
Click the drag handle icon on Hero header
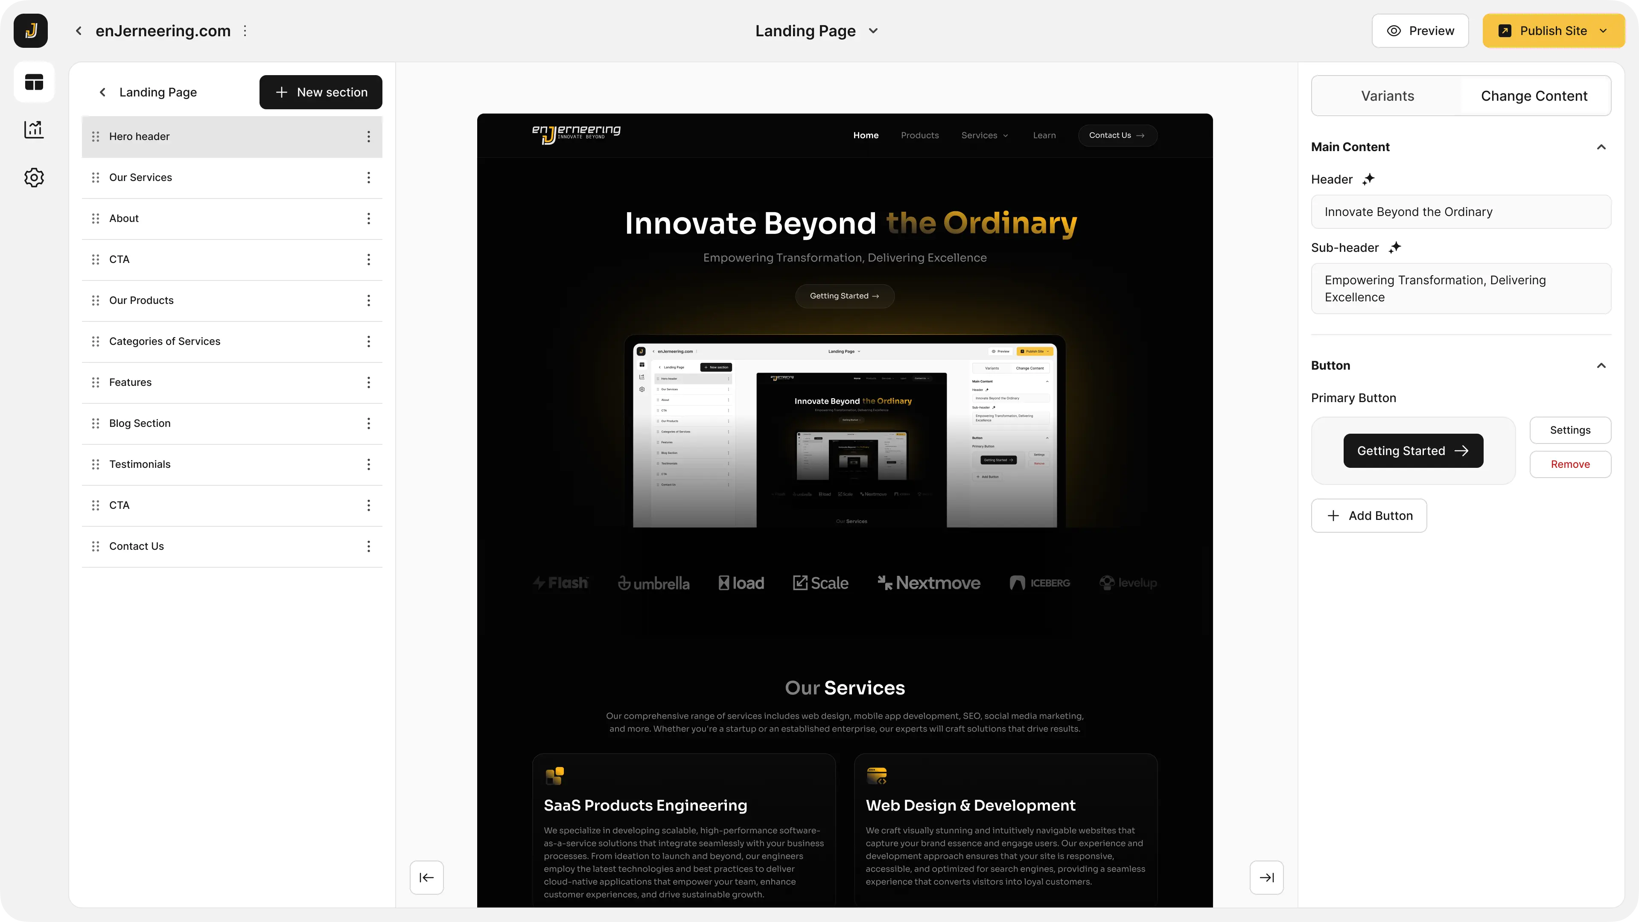click(96, 136)
